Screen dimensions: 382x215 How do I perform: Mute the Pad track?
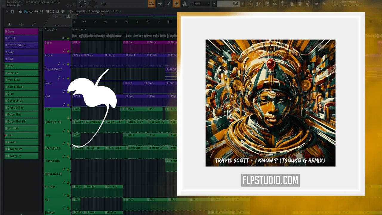tap(68, 105)
